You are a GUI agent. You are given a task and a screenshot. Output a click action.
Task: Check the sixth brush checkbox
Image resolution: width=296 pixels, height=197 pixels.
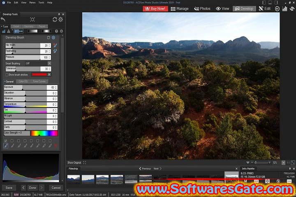(x=37, y=141)
